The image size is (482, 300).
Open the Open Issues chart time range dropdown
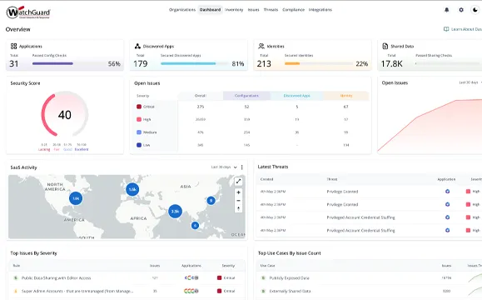coord(470,82)
